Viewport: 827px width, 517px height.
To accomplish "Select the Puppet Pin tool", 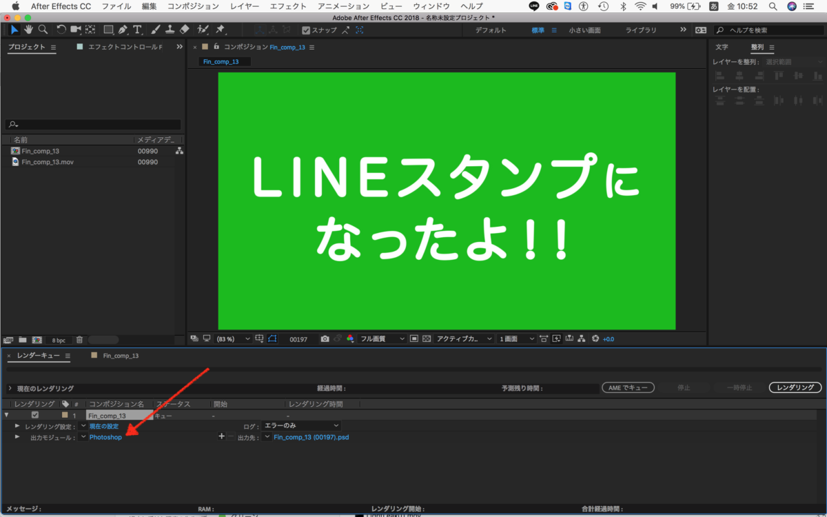I will [x=220, y=30].
